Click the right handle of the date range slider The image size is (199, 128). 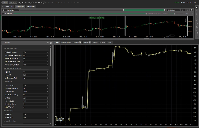click(165, 10)
